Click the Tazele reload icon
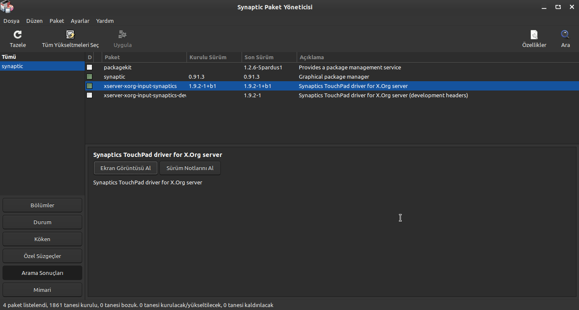 coord(18,35)
